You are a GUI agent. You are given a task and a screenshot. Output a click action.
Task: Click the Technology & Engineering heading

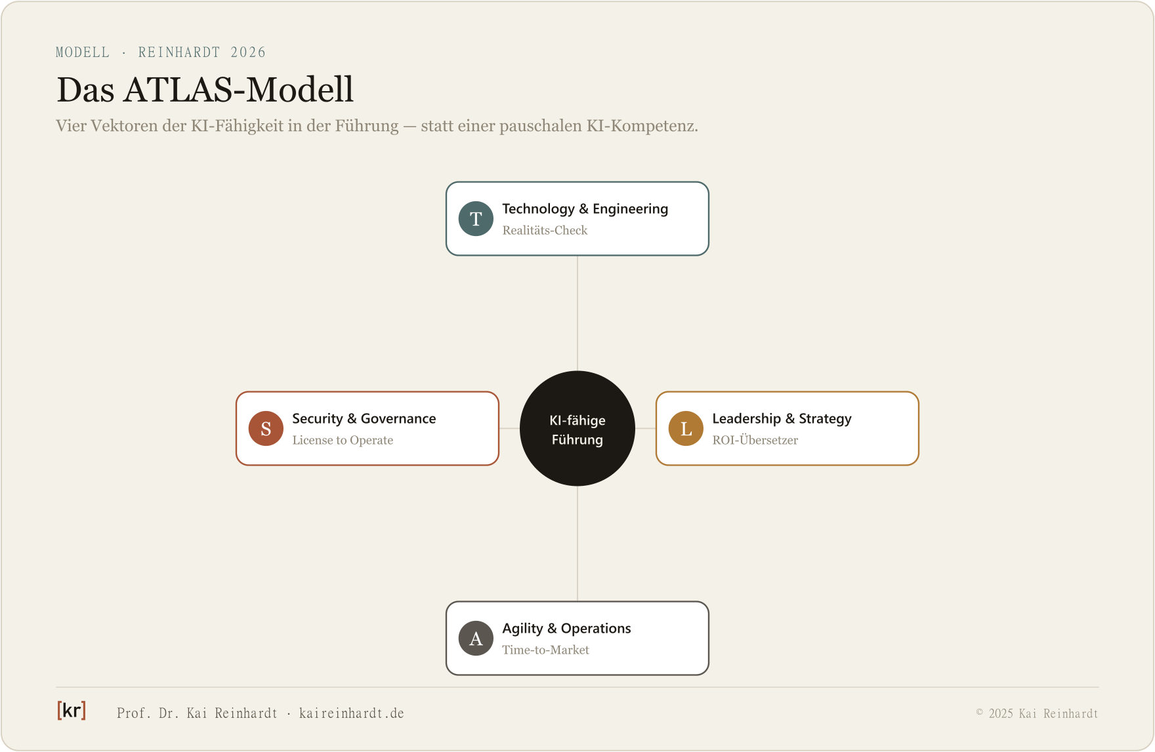pos(585,209)
